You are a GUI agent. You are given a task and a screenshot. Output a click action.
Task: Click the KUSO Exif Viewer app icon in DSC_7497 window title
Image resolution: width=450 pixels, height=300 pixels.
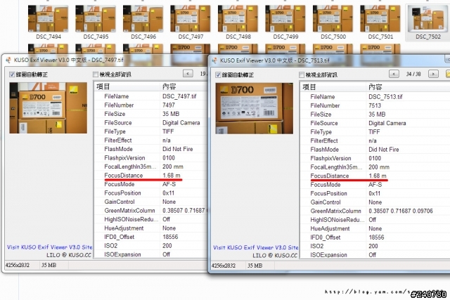pyautogui.click(x=8, y=60)
